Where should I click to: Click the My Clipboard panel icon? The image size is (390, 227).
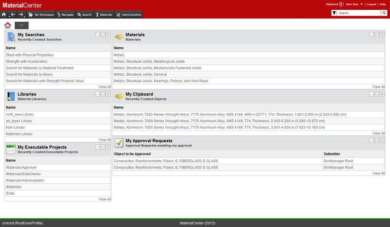[x=119, y=96]
